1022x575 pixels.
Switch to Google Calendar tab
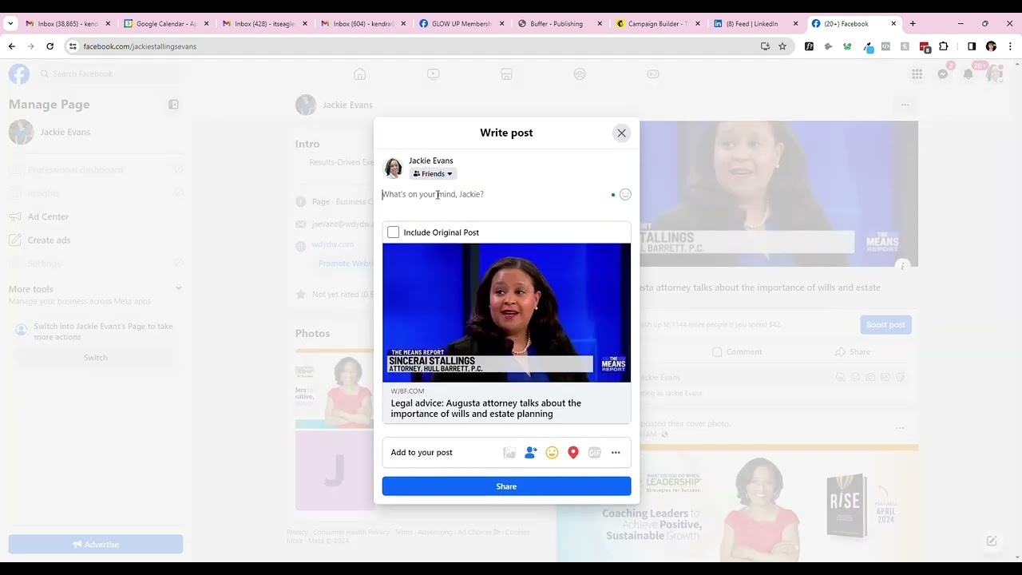[166, 24]
